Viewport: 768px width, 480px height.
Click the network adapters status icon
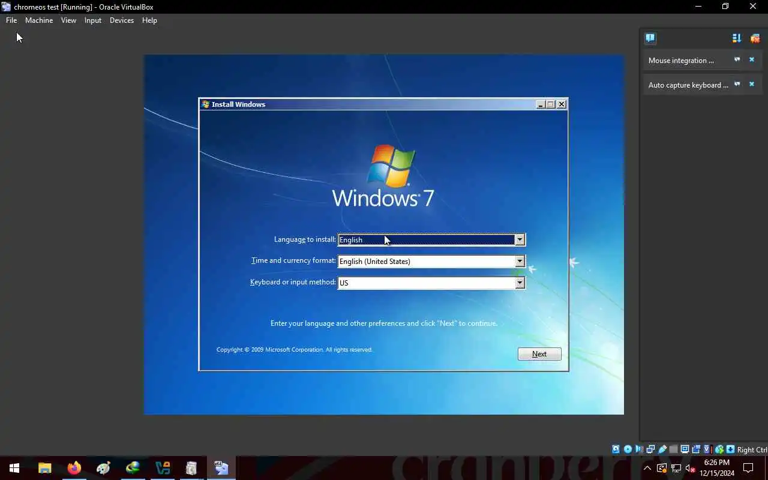pyautogui.click(x=650, y=449)
